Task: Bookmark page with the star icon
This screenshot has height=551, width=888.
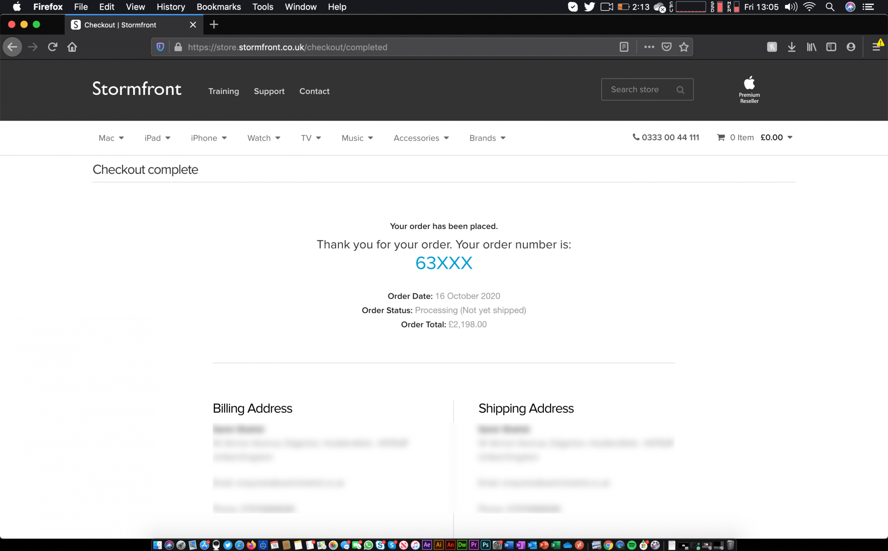Action: 684,47
